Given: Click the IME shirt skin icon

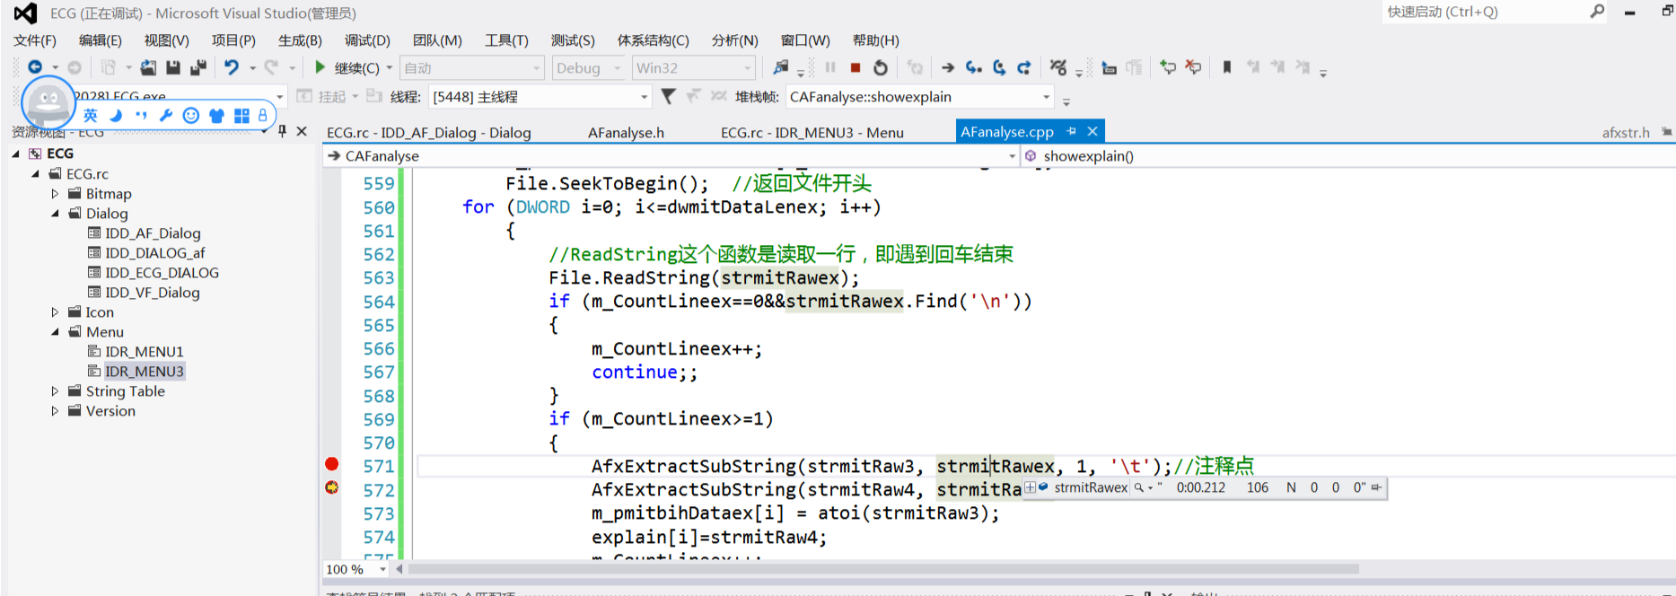Looking at the screenshot, I should pyautogui.click(x=216, y=115).
